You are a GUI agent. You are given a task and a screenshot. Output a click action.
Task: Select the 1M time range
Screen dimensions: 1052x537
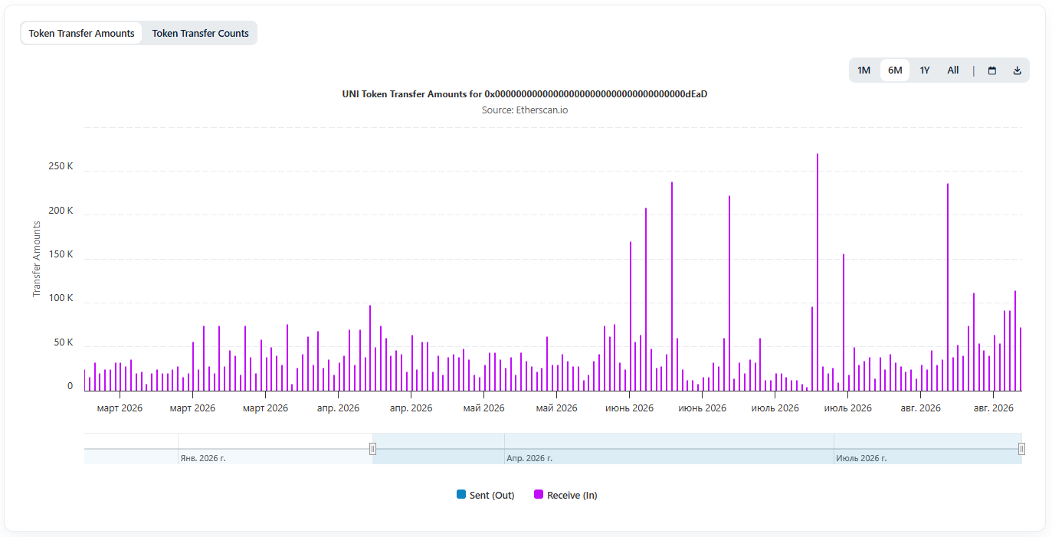click(x=864, y=70)
